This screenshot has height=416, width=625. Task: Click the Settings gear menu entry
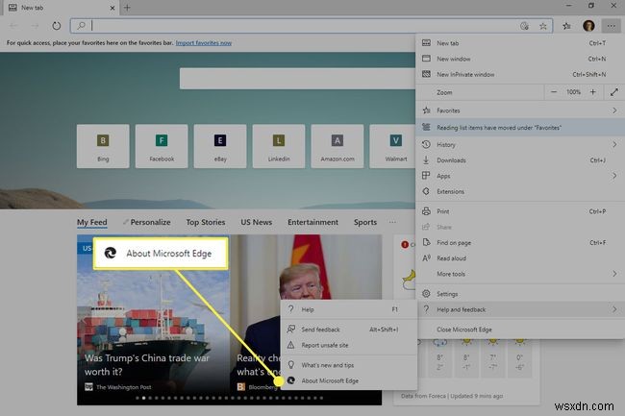(520, 294)
